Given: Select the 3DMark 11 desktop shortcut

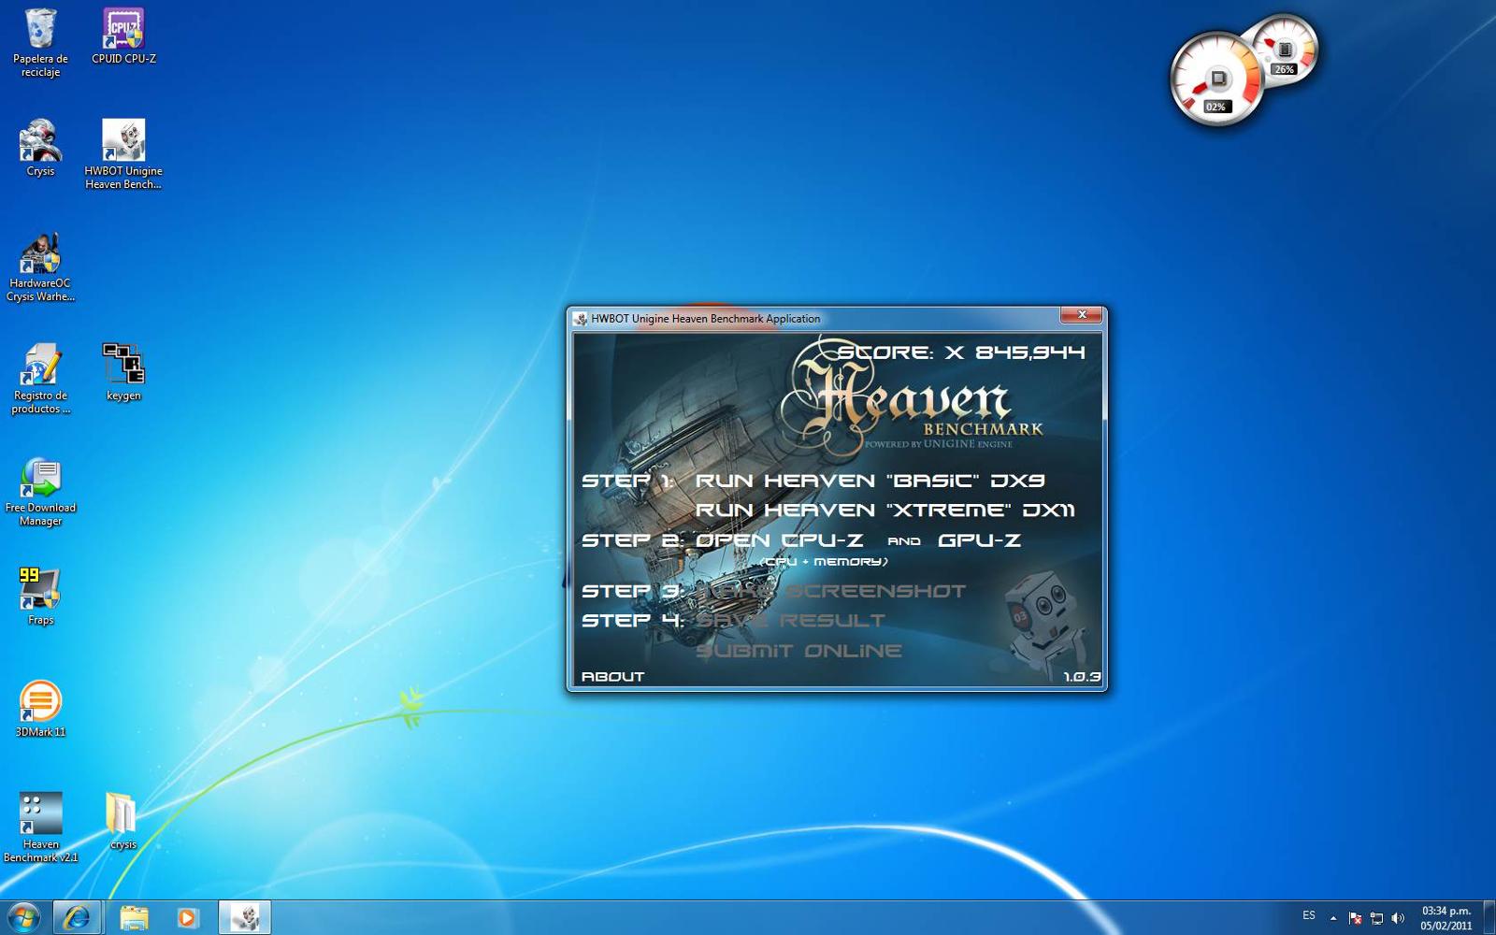Looking at the screenshot, I should pos(40,710).
